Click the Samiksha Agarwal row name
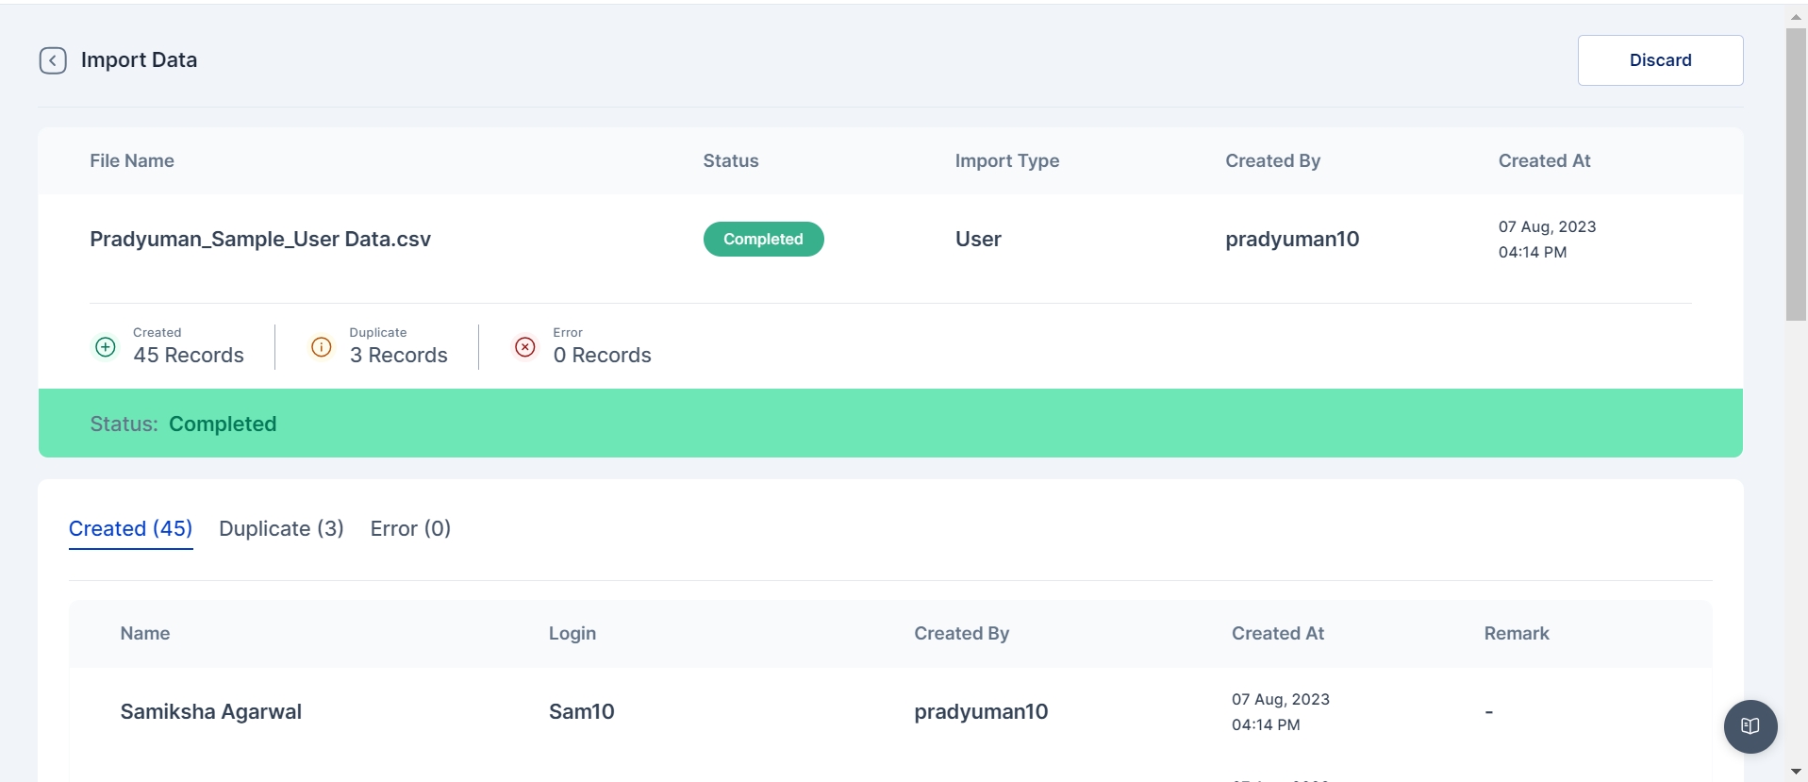 [x=210, y=712]
